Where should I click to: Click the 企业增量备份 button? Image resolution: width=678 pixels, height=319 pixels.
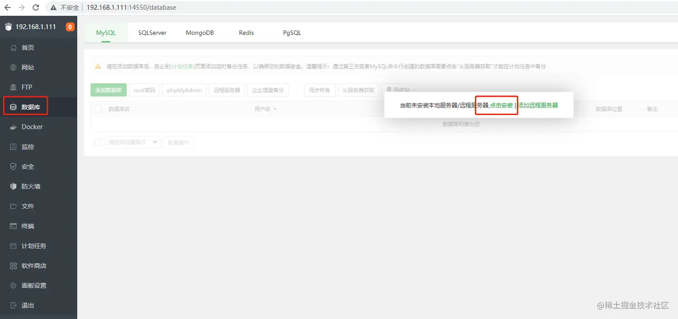pos(268,90)
